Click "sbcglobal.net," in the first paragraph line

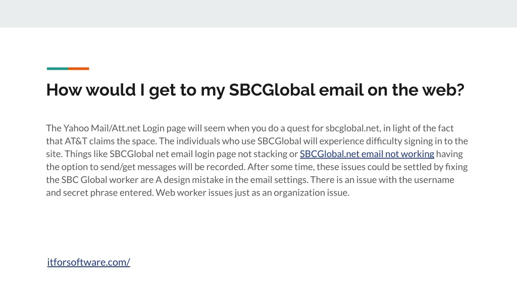click(353, 128)
